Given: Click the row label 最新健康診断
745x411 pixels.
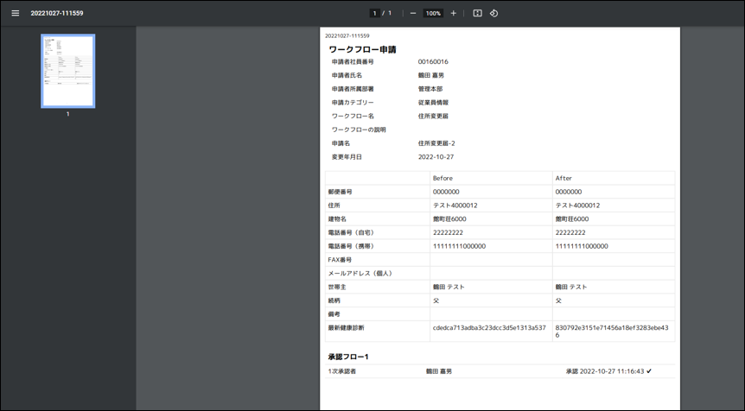Looking at the screenshot, I should [x=346, y=328].
